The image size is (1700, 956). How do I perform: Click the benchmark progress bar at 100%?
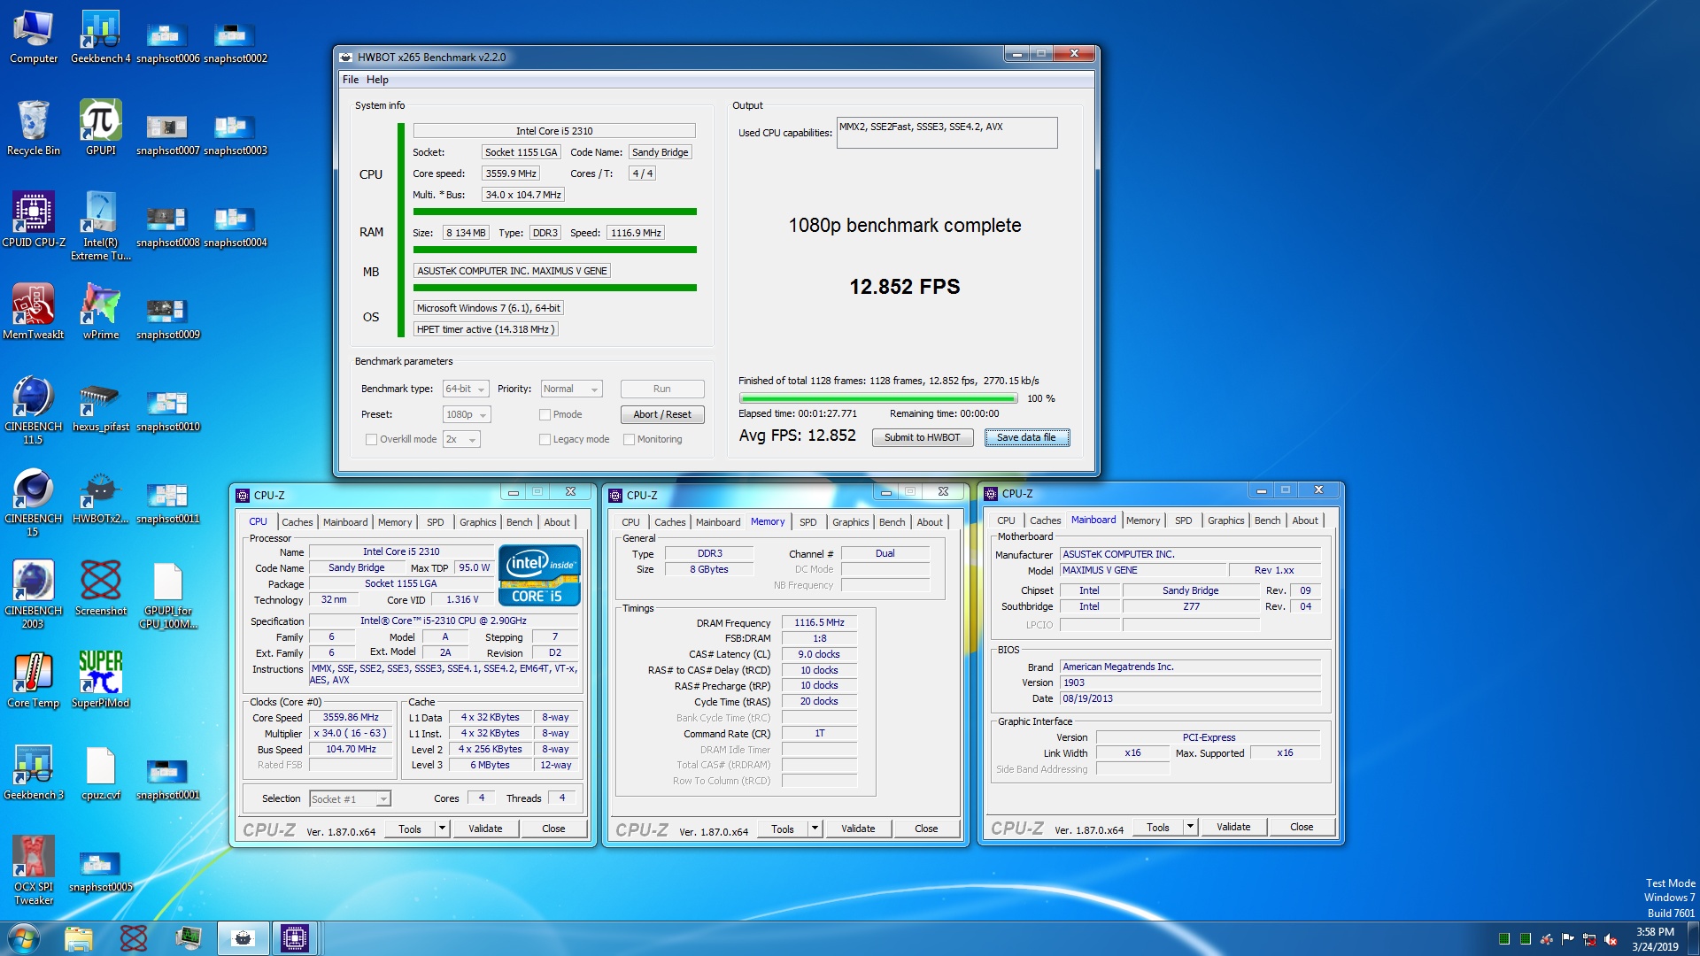pos(878,398)
